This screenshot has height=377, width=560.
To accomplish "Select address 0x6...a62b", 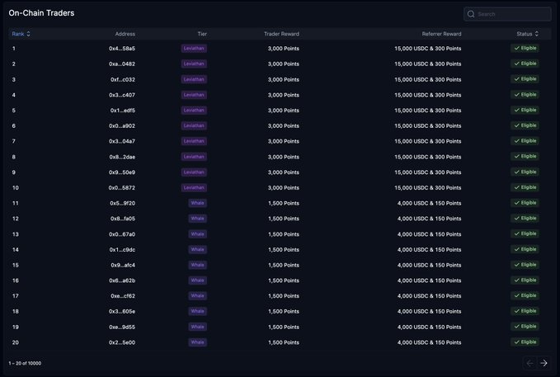I will 122,280.
